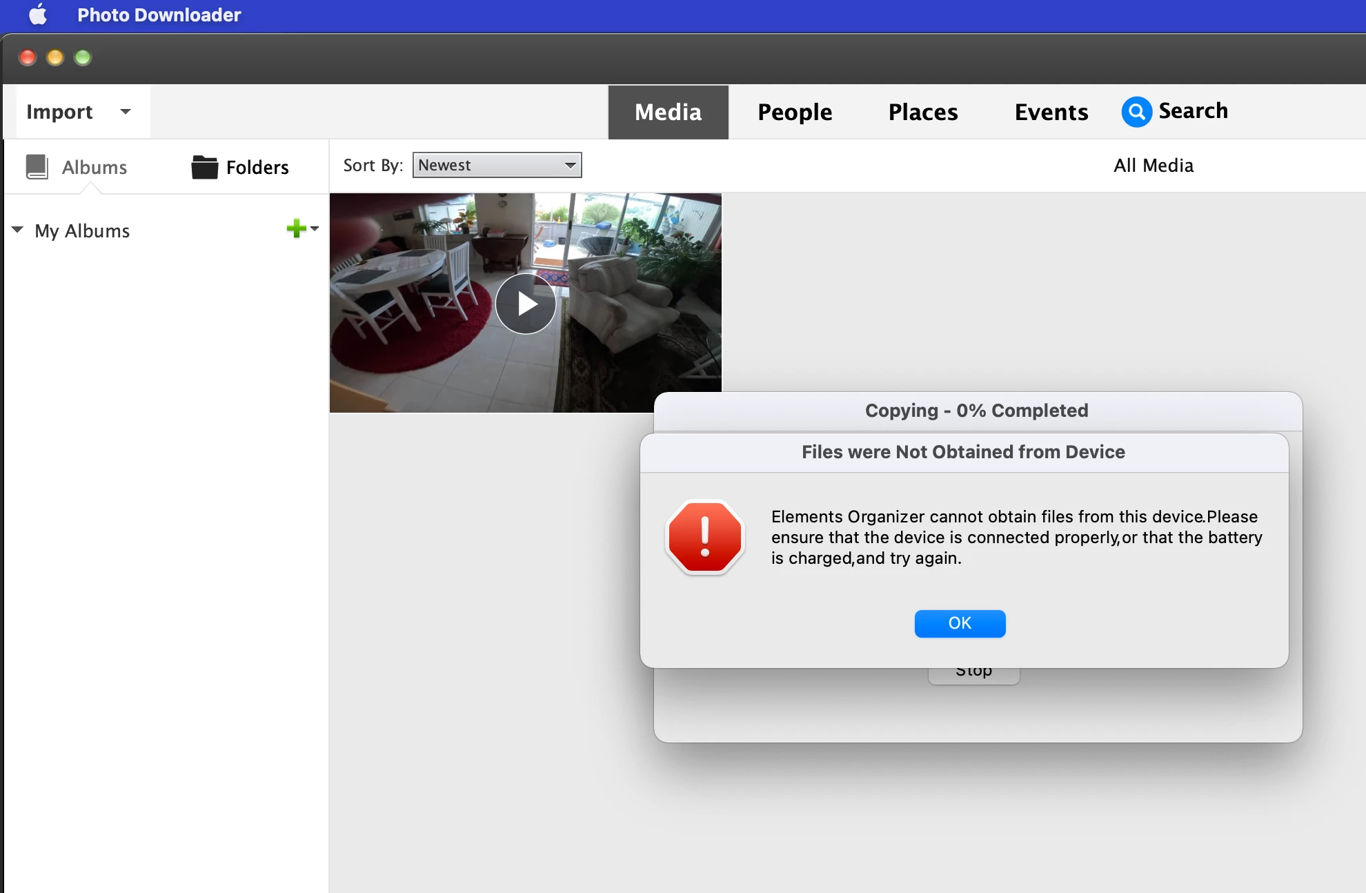Click the Apple menu icon
Image resolution: width=1366 pixels, height=893 pixels.
coord(38,14)
